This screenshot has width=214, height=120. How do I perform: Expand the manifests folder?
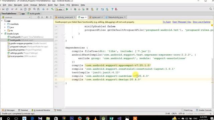pyautogui.click(x=5, y=24)
